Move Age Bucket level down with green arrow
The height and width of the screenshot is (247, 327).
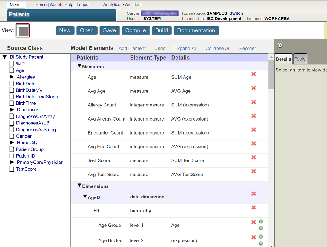(261, 243)
